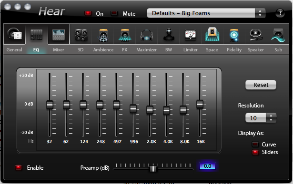Image resolution: width=293 pixels, height=184 pixels.
Task: Click the Preamp (dB) slider handle
Action: [153, 168]
